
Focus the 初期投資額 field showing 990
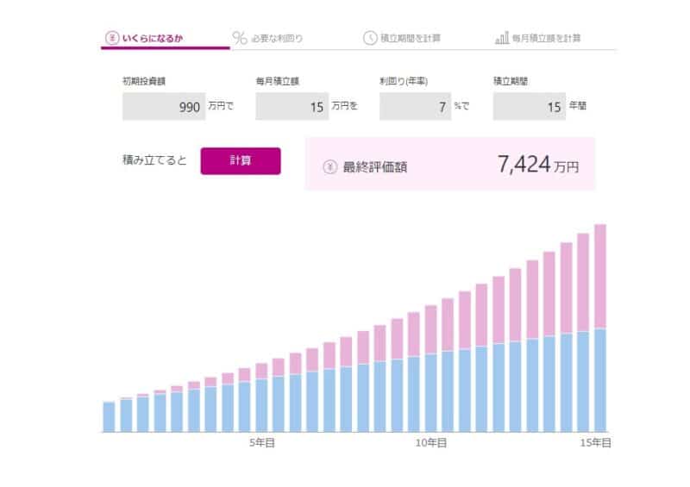pyautogui.click(x=164, y=107)
